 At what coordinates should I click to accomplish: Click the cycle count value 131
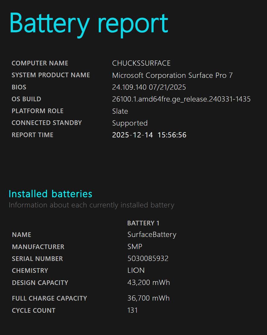133,310
